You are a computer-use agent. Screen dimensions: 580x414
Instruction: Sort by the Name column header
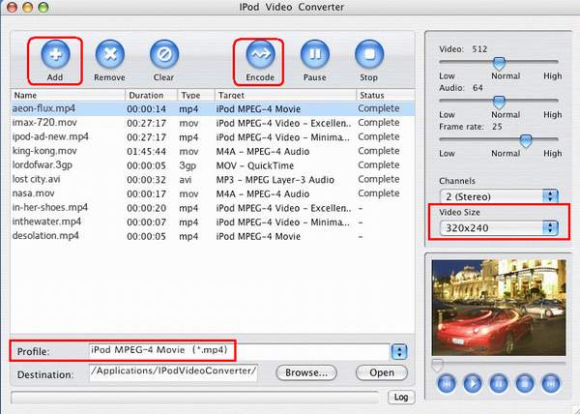tap(68, 95)
